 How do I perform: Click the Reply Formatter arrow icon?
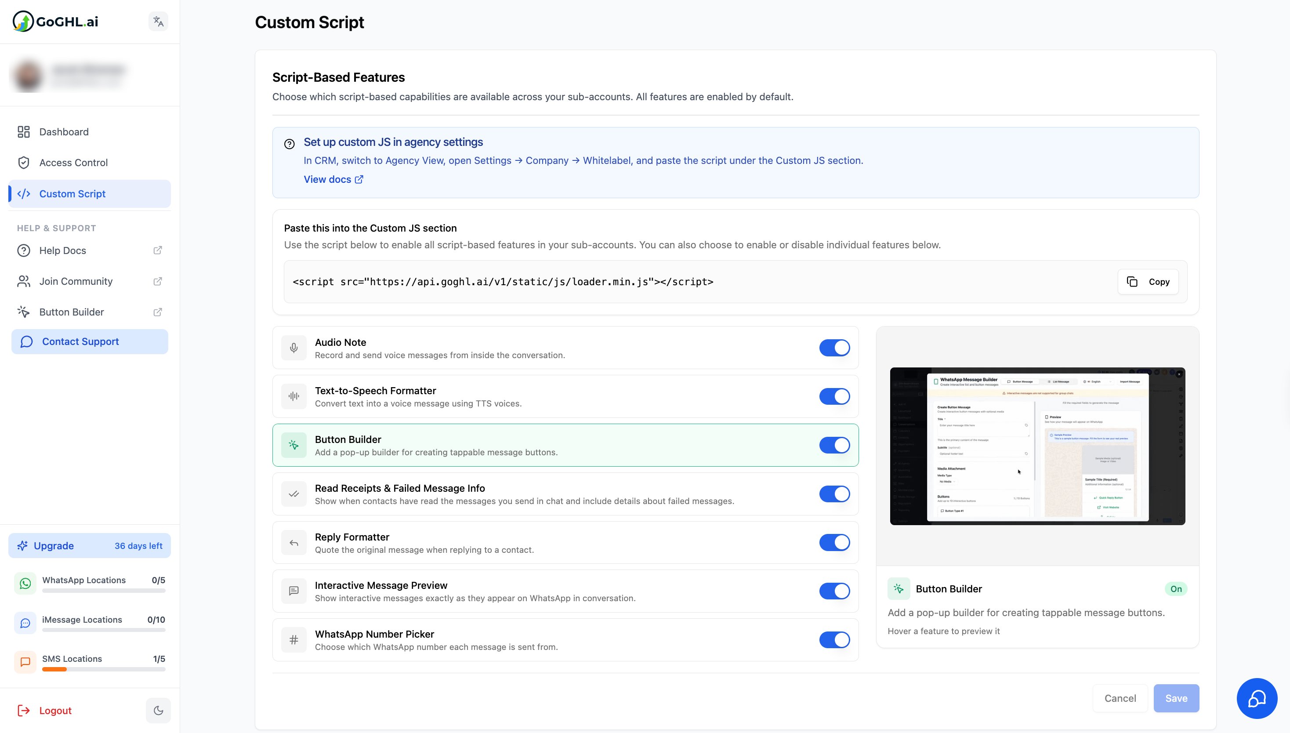click(294, 542)
